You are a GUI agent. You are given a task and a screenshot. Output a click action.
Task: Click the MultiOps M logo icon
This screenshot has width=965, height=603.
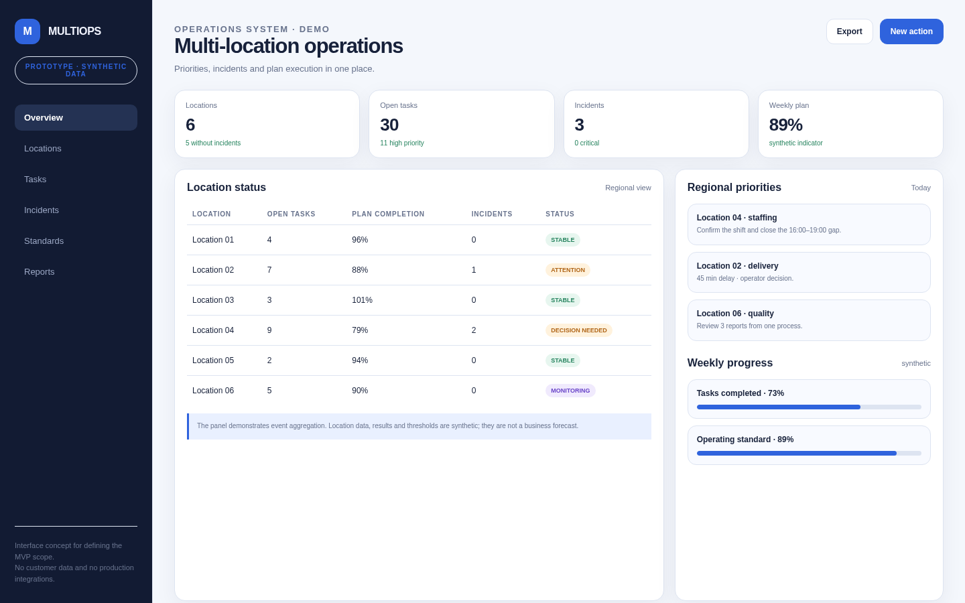[27, 31]
